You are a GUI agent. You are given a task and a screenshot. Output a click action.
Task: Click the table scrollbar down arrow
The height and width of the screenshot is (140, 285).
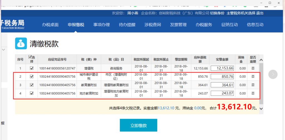coord(261,109)
